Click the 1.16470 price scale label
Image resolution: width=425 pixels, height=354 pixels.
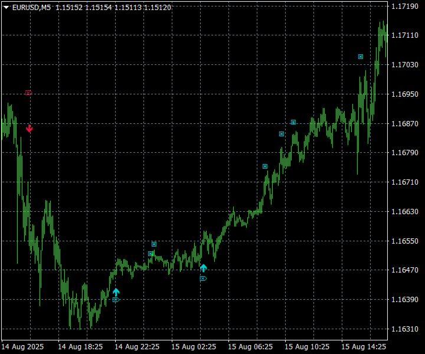click(405, 270)
